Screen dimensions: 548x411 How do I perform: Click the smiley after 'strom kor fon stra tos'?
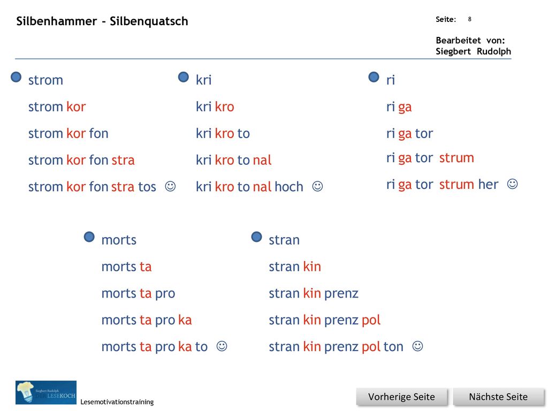[x=170, y=186]
